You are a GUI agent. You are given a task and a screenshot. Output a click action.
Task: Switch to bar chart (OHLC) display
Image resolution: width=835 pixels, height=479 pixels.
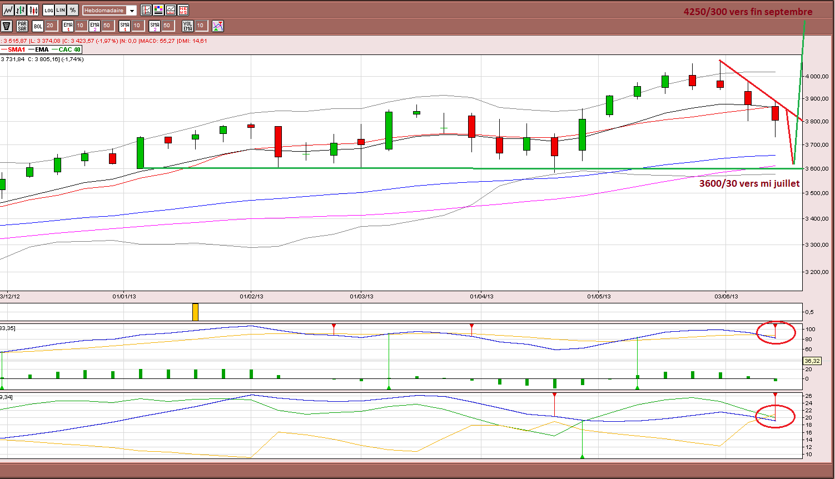(21, 10)
